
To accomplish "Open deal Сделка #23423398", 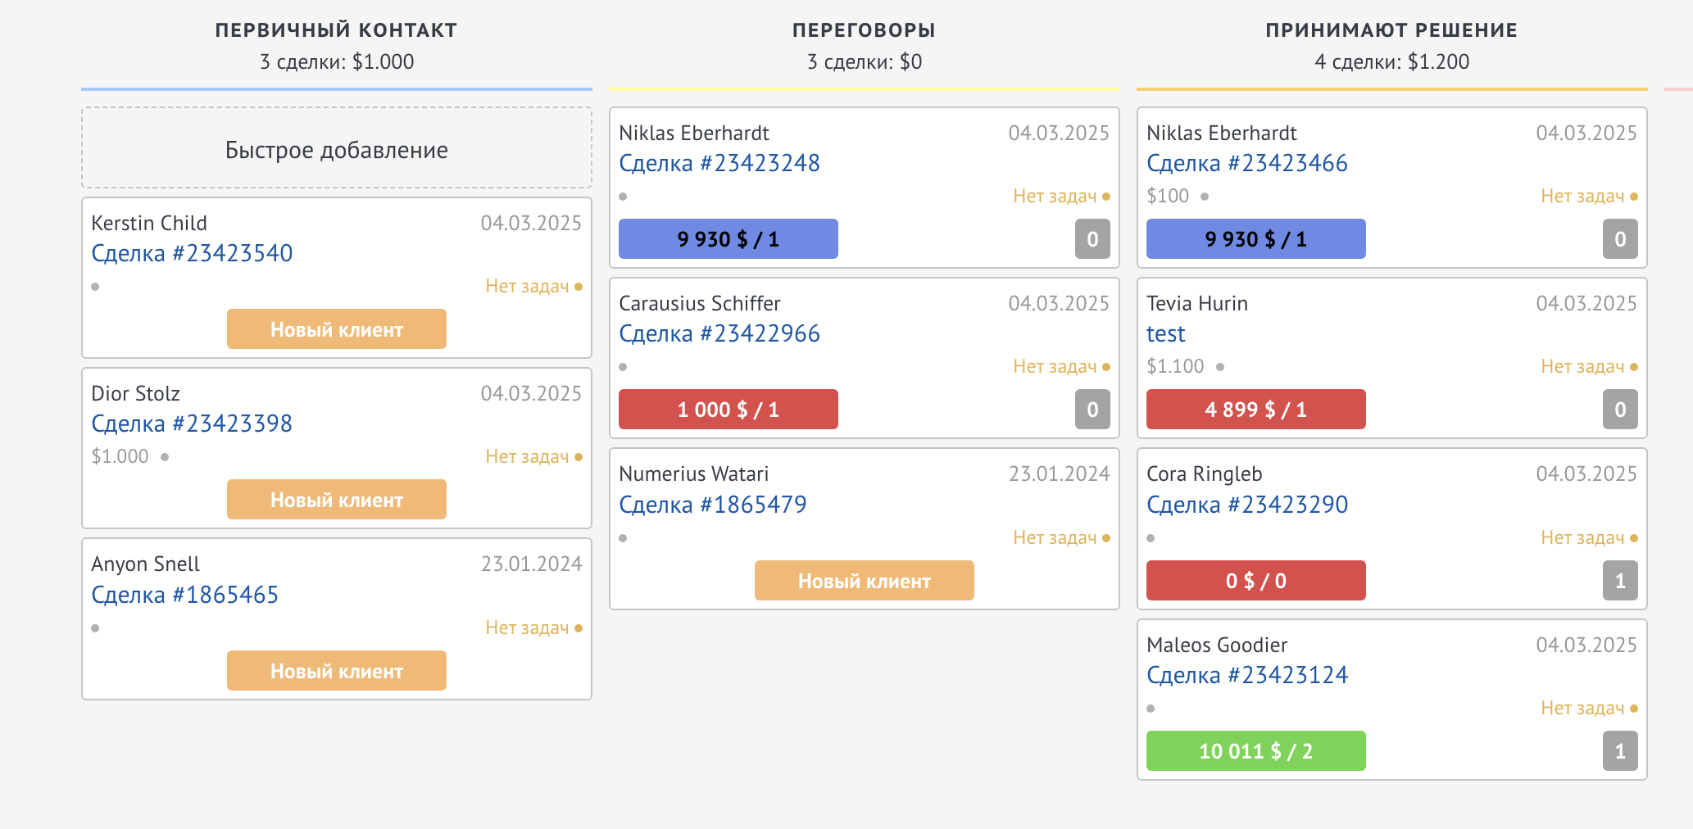I will (192, 424).
